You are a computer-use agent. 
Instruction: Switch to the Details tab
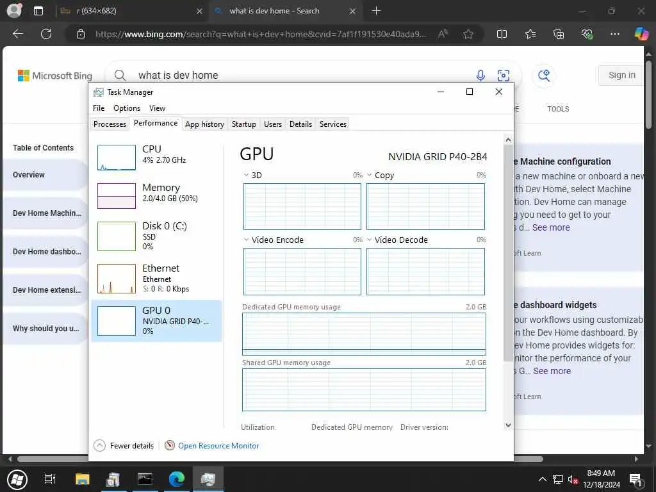click(x=300, y=124)
